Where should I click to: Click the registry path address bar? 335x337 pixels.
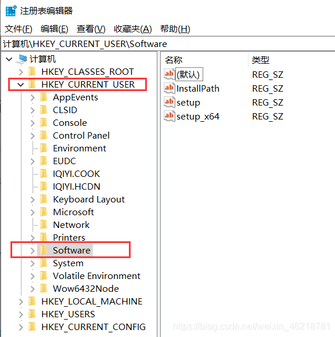coord(168,44)
